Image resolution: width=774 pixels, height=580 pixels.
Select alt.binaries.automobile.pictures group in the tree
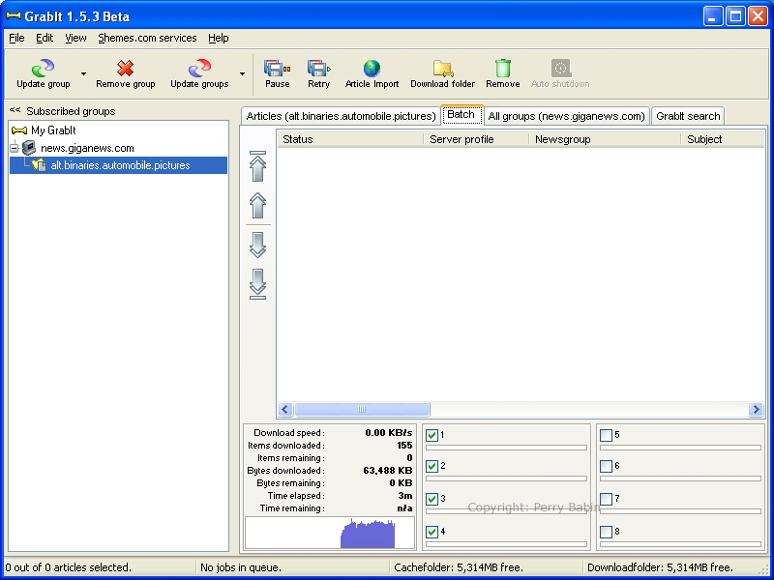pos(120,165)
